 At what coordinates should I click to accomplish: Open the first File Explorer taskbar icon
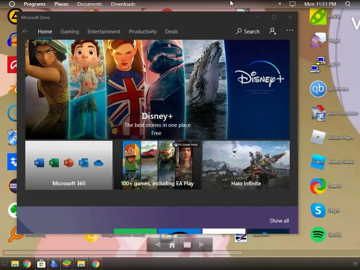point(15,264)
